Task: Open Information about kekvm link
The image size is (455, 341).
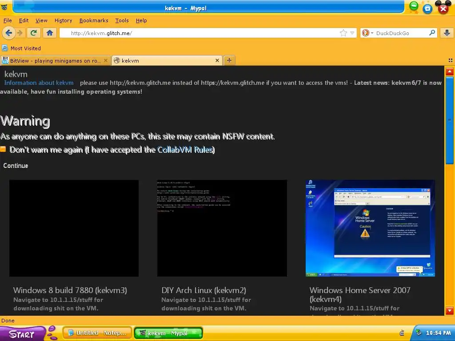Action: [x=39, y=83]
